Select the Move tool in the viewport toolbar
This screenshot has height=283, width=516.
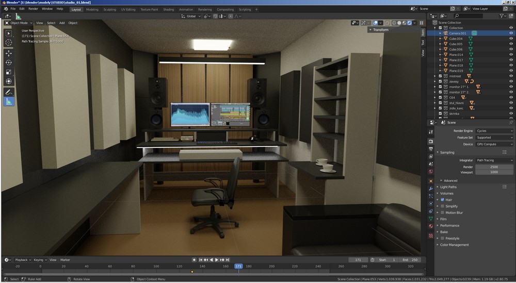tap(9, 53)
